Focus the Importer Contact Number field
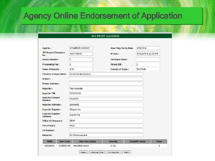 click(106, 99)
